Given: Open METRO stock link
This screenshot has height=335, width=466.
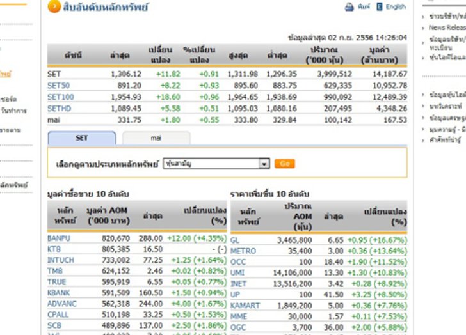Looking at the screenshot, I should pos(243,251).
